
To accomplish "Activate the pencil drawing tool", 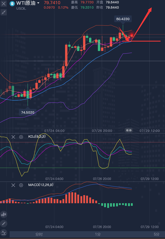I will (x=4, y=224).
